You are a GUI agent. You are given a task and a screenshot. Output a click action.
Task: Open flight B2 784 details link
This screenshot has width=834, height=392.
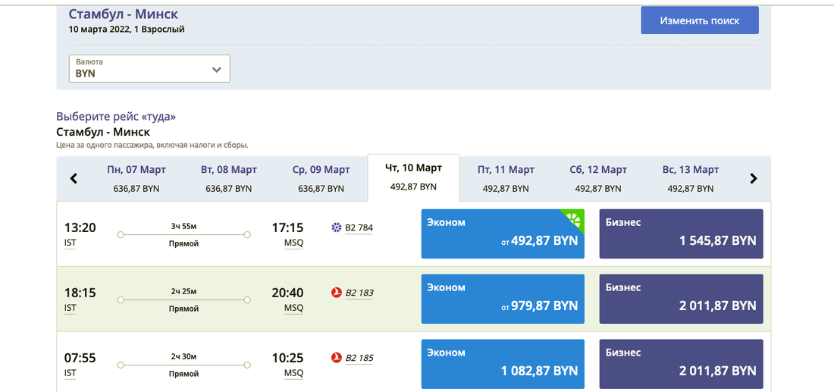[x=359, y=227]
